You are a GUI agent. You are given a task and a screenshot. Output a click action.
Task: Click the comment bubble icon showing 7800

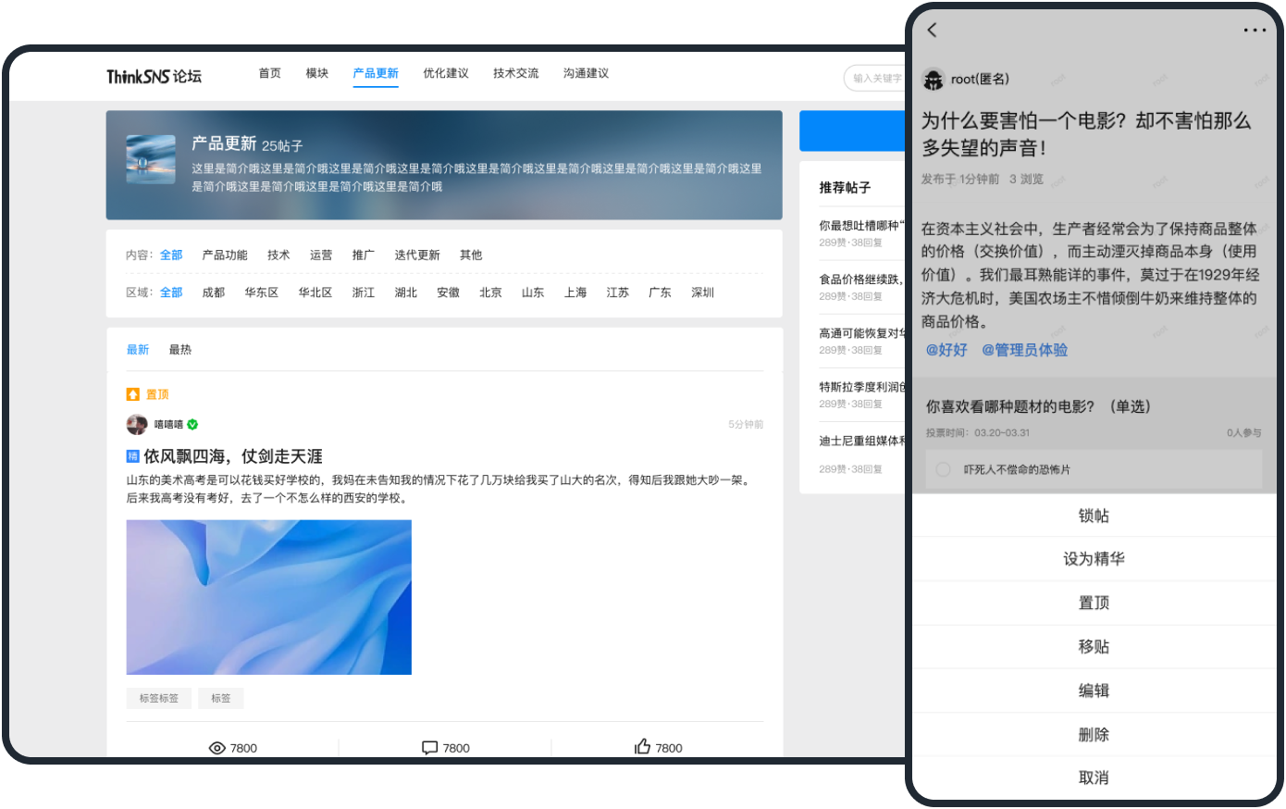click(x=430, y=748)
